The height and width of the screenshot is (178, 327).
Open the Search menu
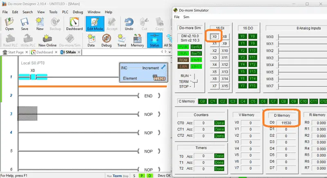27,12
